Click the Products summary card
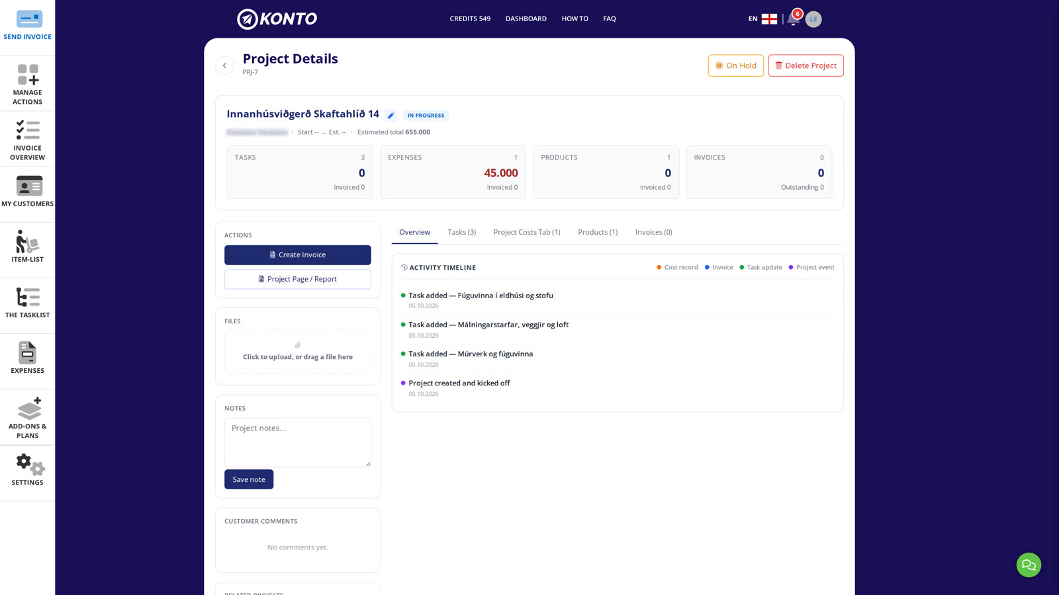This screenshot has height=595, width=1059. [606, 172]
